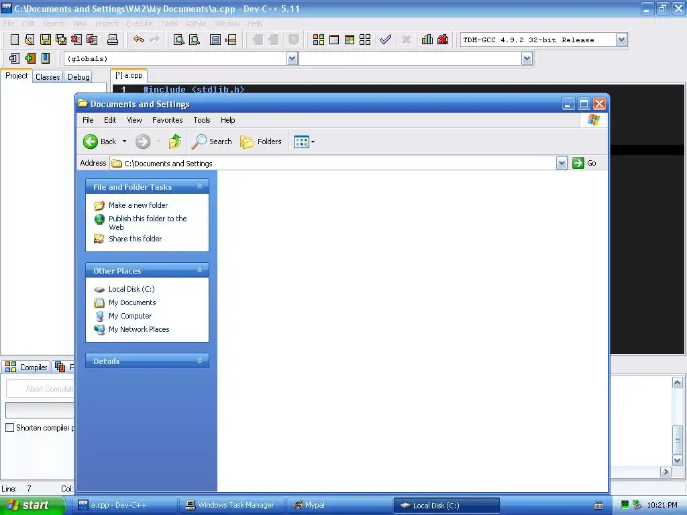687x515 pixels.
Task: Open the Explorer Edit menu
Action: [x=110, y=120]
